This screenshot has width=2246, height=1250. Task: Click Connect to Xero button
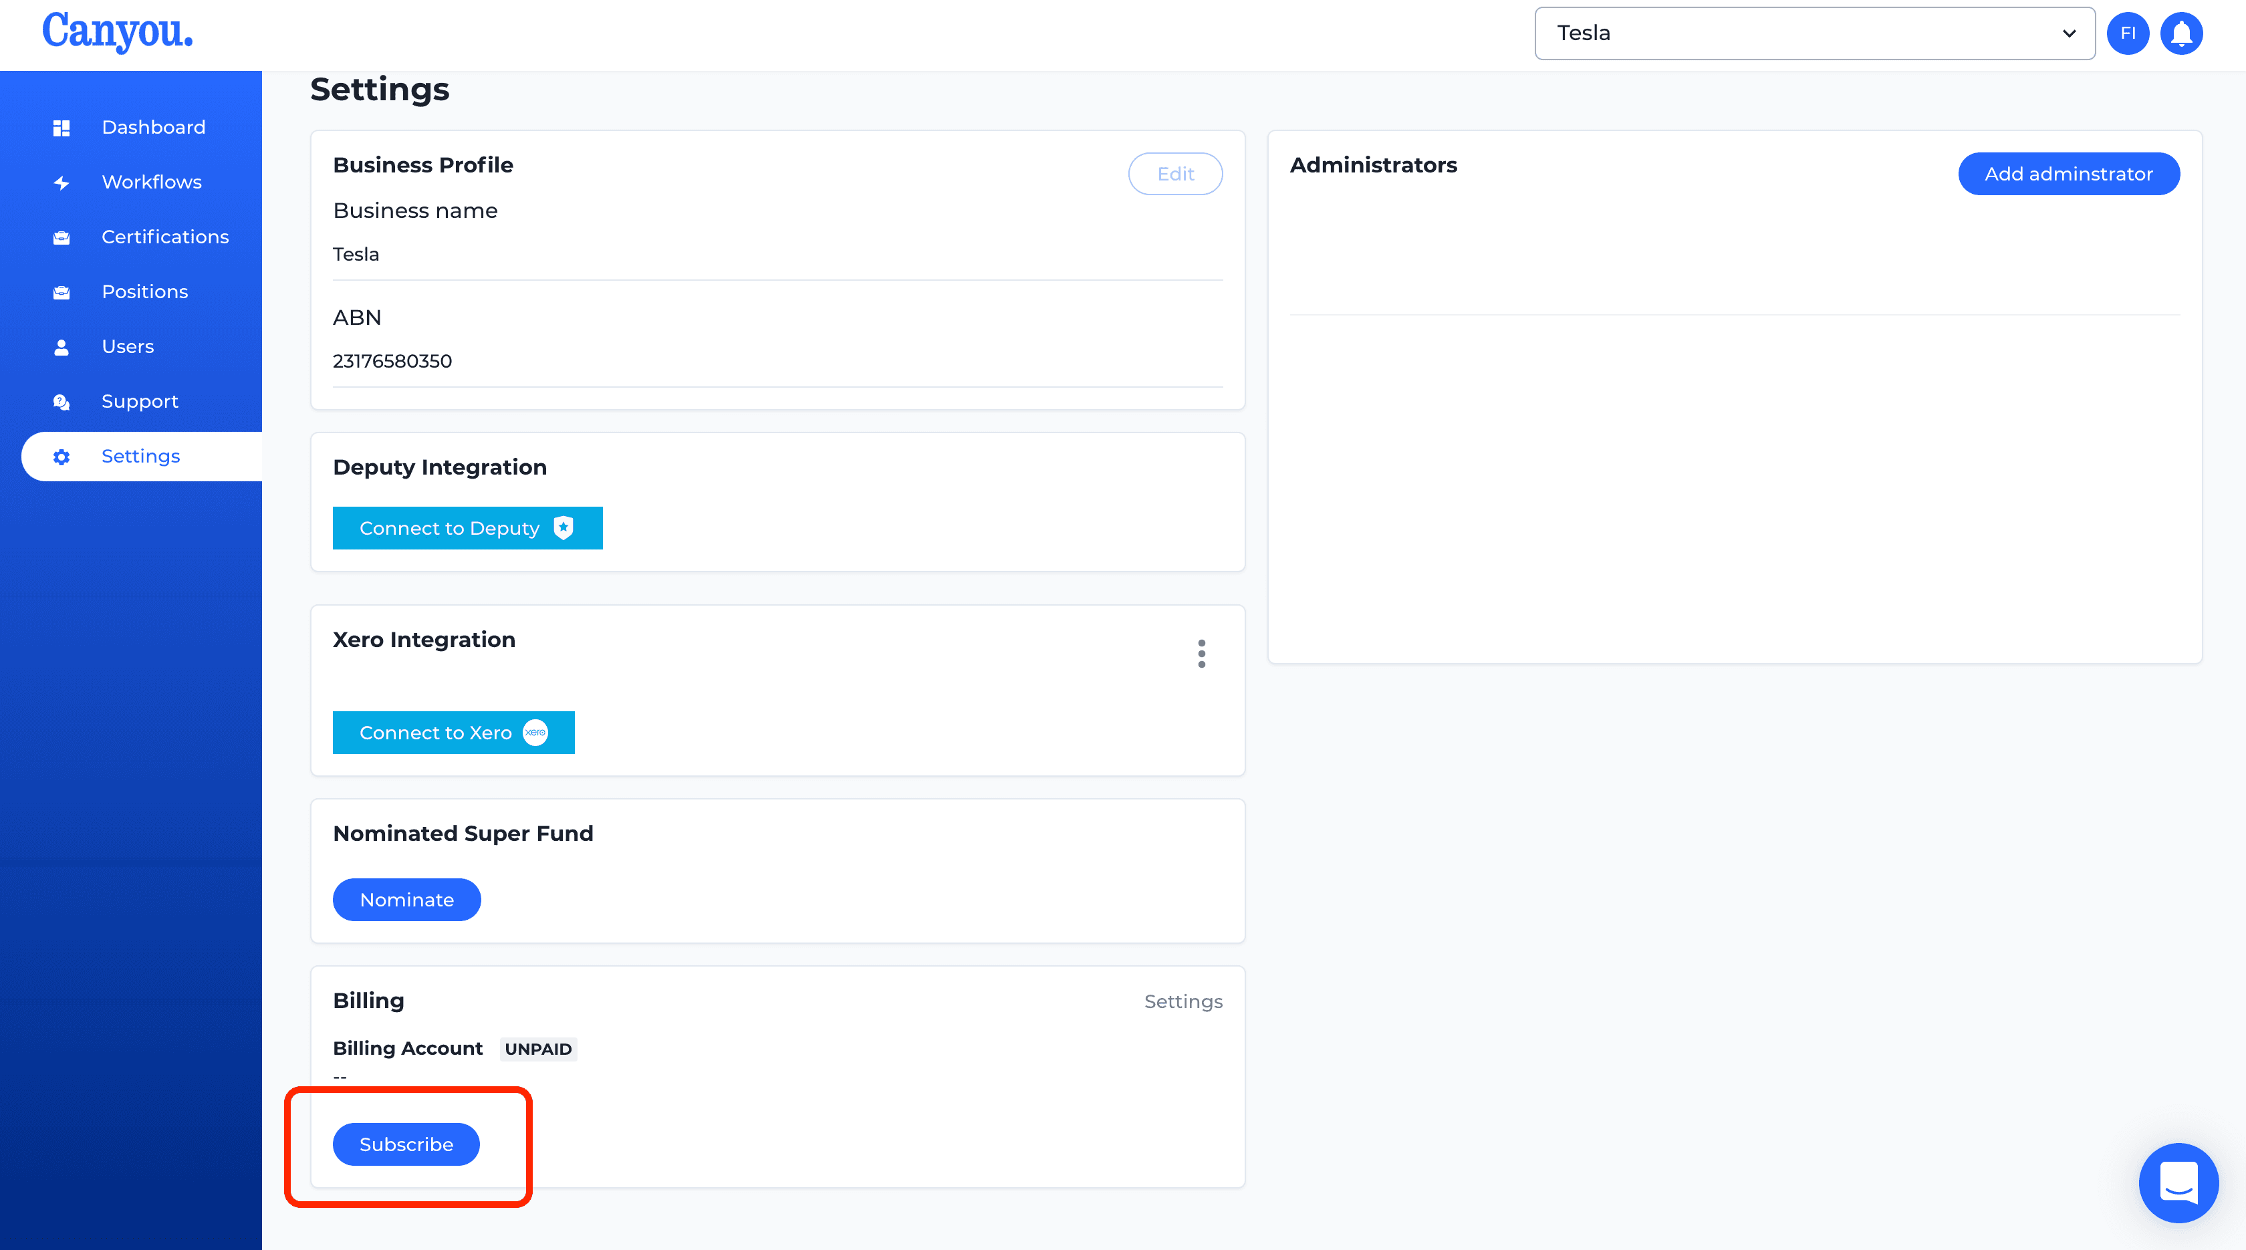[453, 732]
